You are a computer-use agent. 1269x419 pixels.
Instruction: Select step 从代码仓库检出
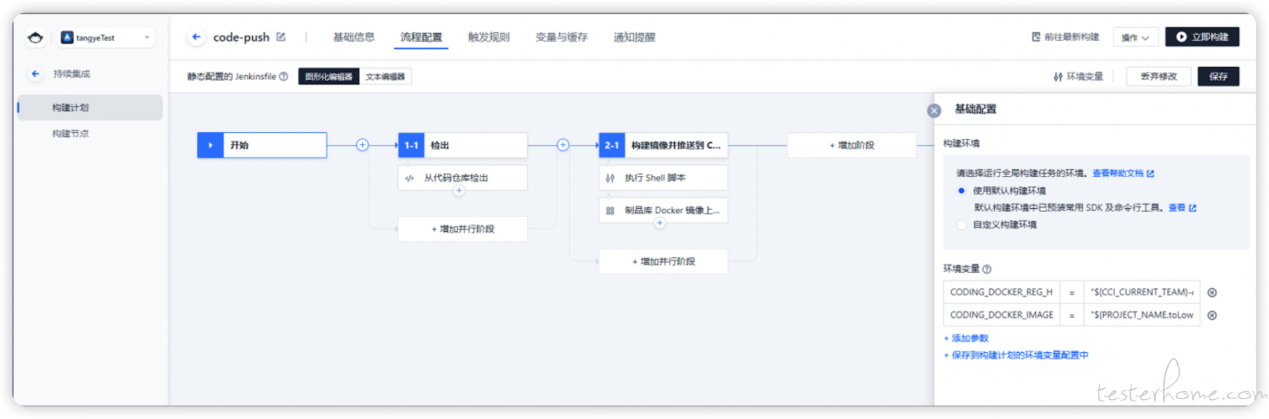click(x=463, y=178)
